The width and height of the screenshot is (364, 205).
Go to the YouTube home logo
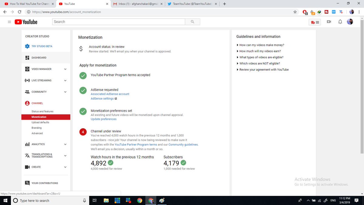point(26,22)
